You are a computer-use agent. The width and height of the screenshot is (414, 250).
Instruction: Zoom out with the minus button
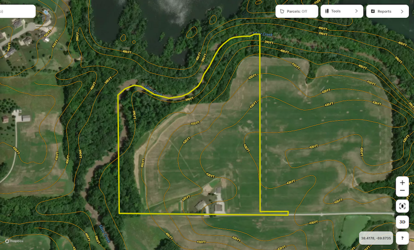pos(402,191)
